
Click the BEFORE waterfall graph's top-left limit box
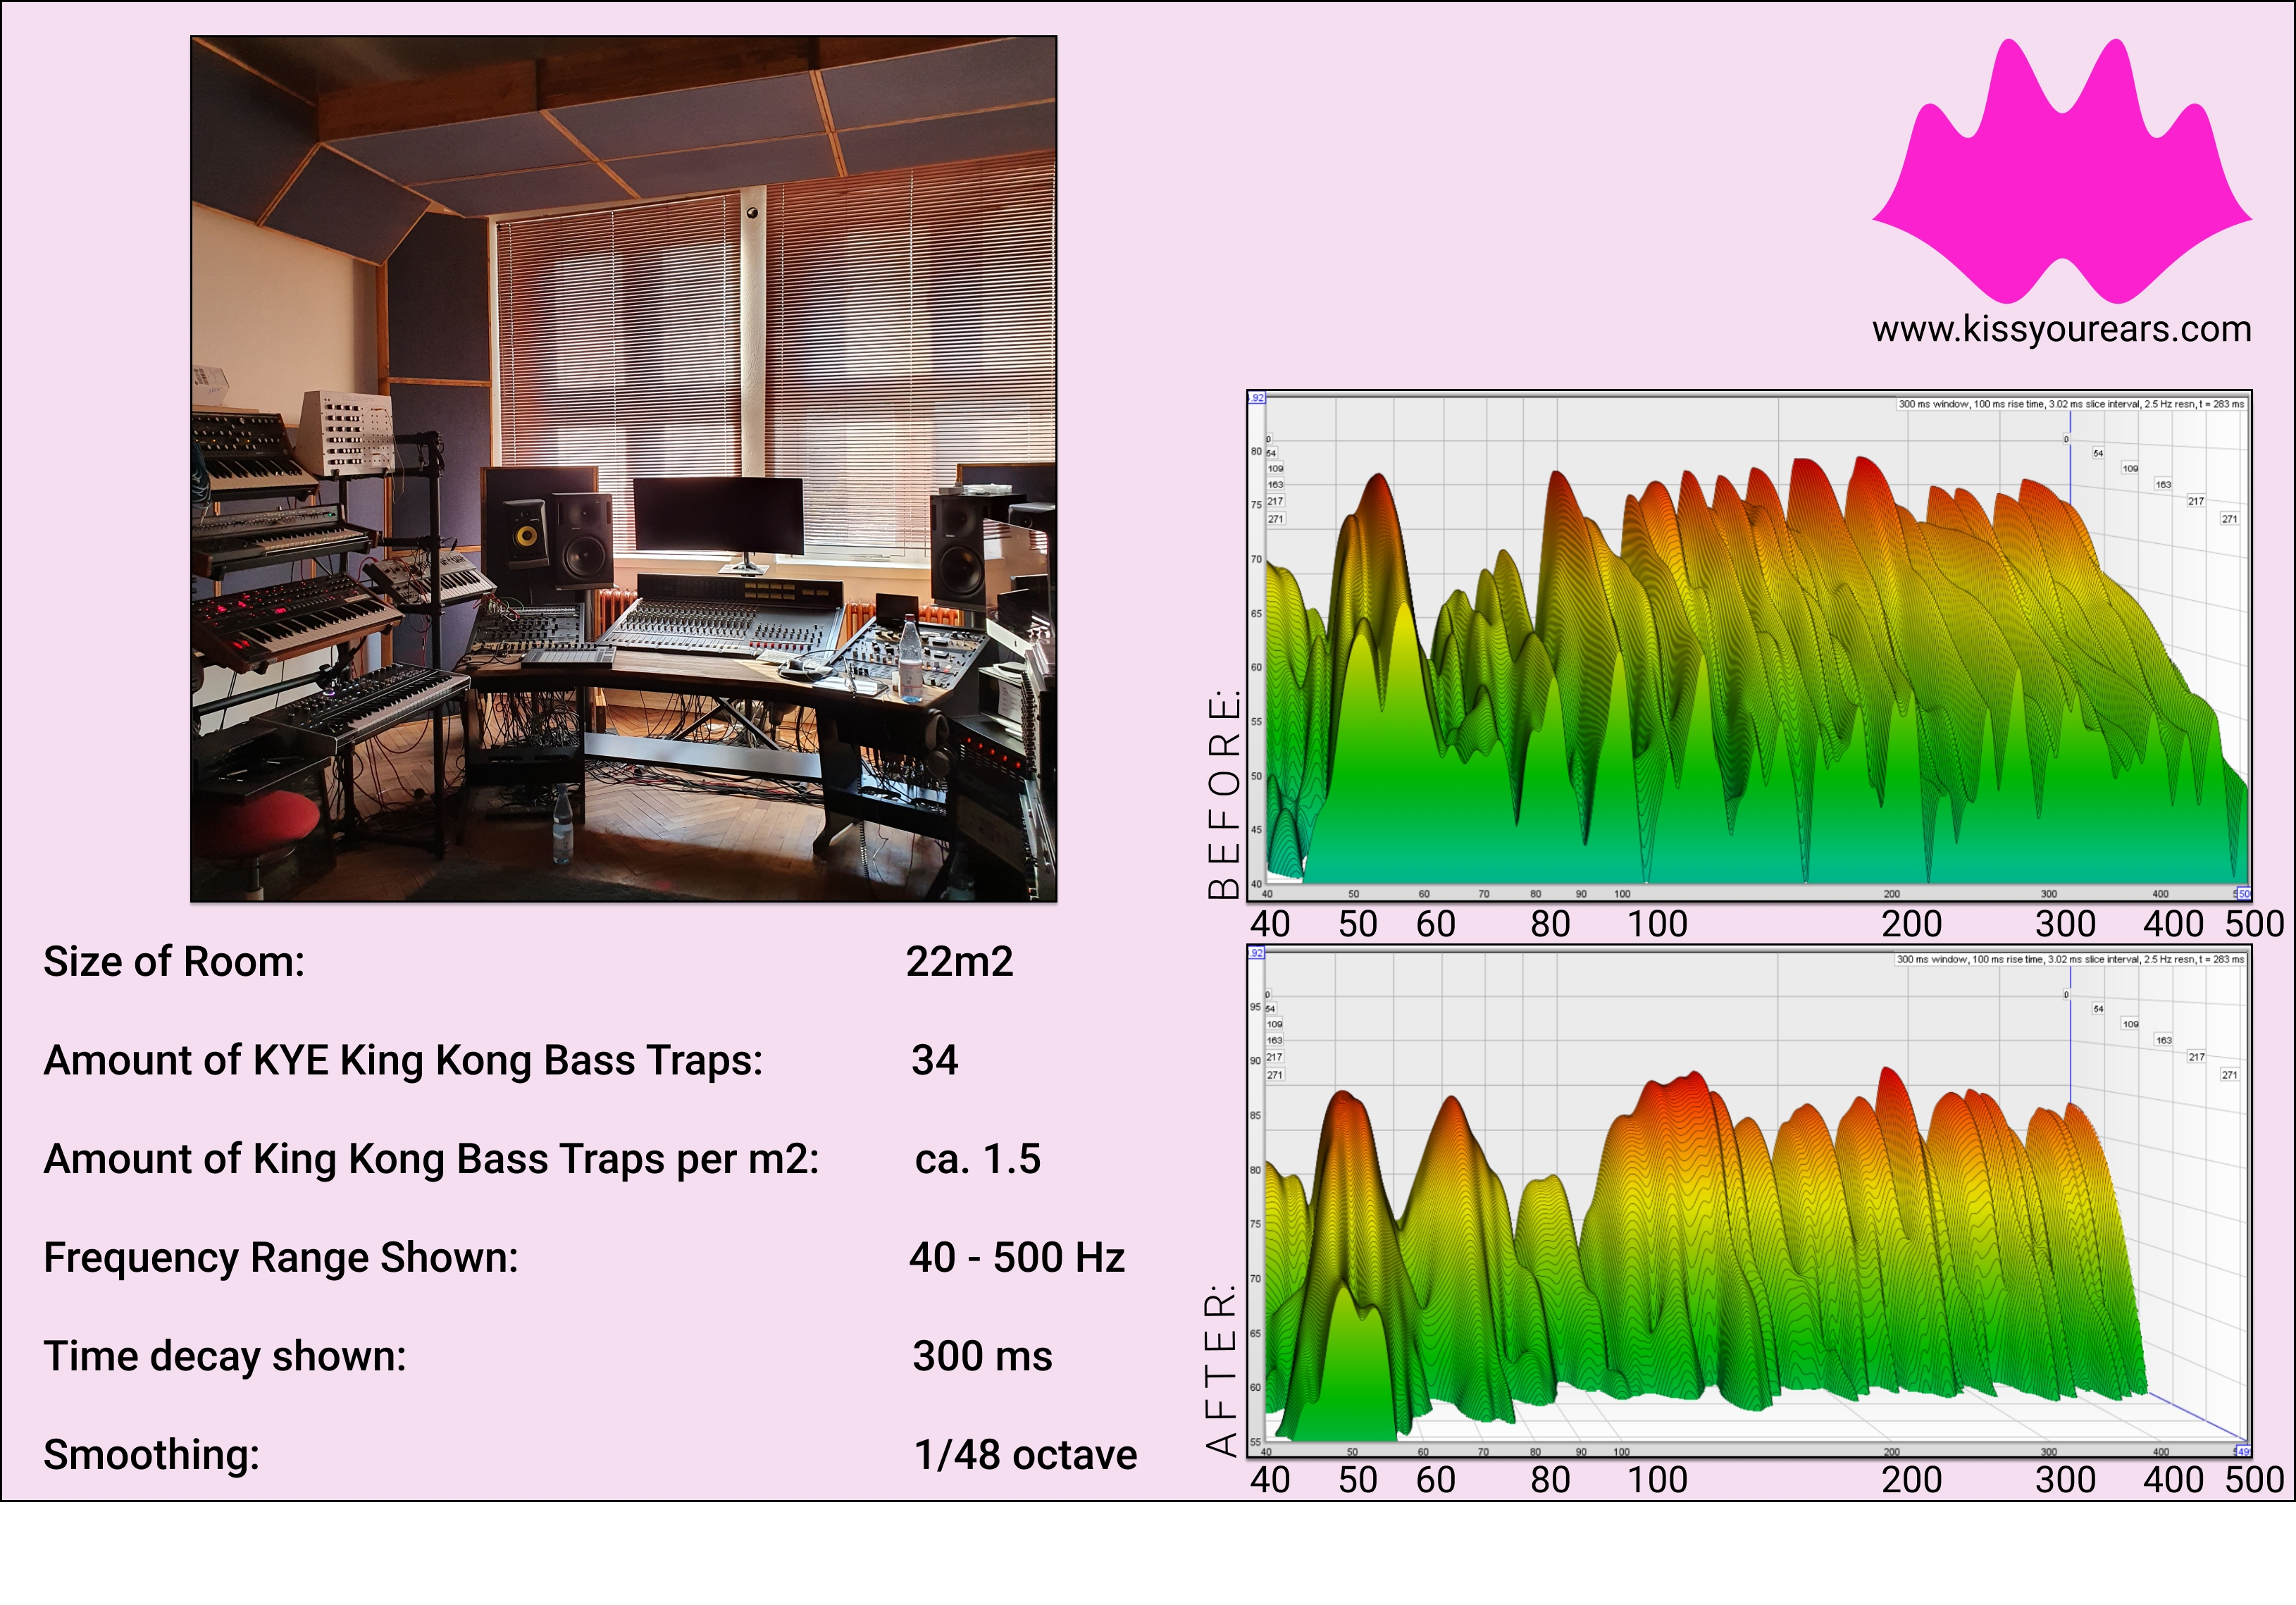1257,398
